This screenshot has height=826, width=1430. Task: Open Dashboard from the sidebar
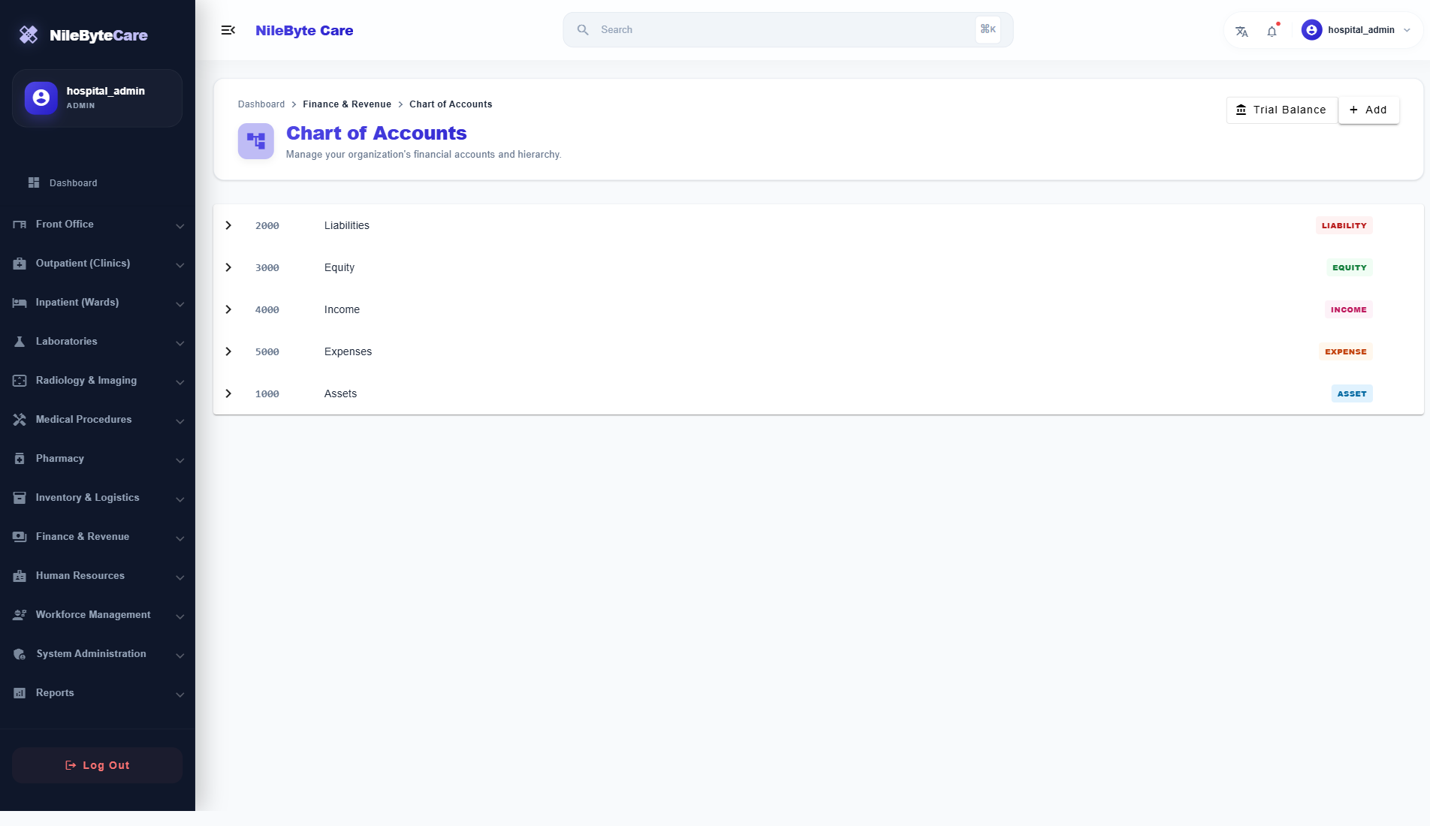[96, 182]
